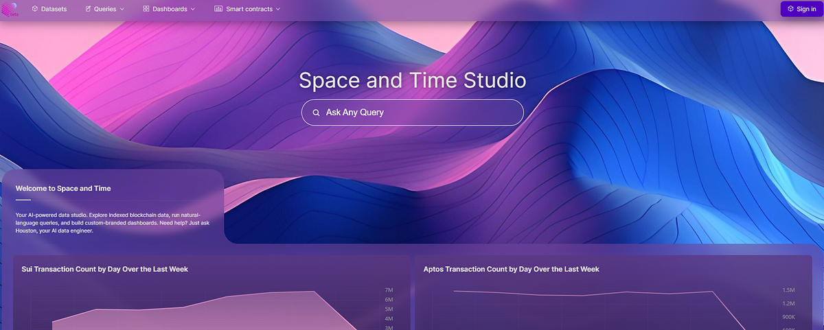Click the Space and Time Studio heading

[x=412, y=80]
